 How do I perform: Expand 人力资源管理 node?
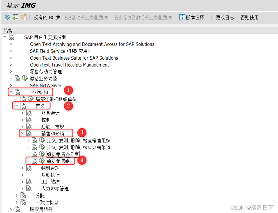point(22,189)
